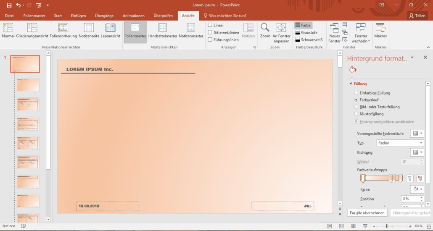This screenshot has height=231, width=433.
Task: Remove the selected gradient stop
Action: tap(420, 178)
